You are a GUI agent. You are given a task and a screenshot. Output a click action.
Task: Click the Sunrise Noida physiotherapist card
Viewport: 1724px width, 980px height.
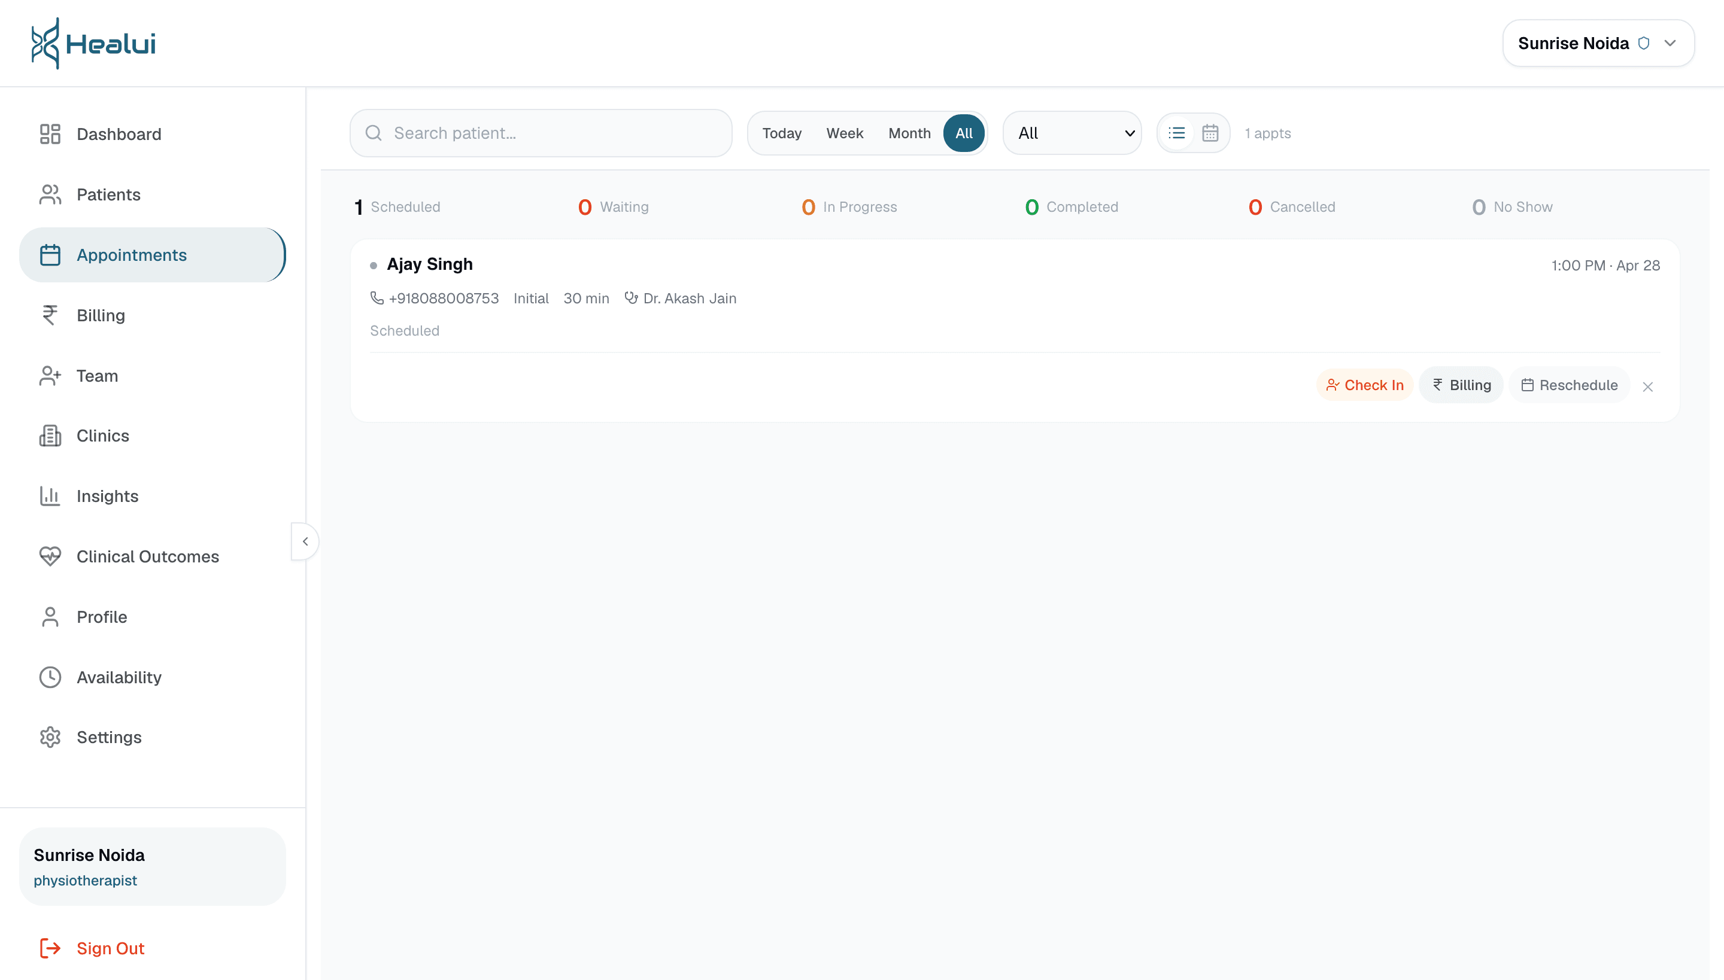click(x=152, y=867)
